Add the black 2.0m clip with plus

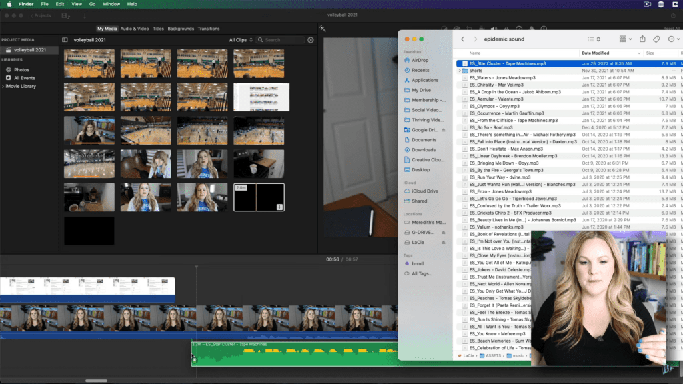click(279, 207)
